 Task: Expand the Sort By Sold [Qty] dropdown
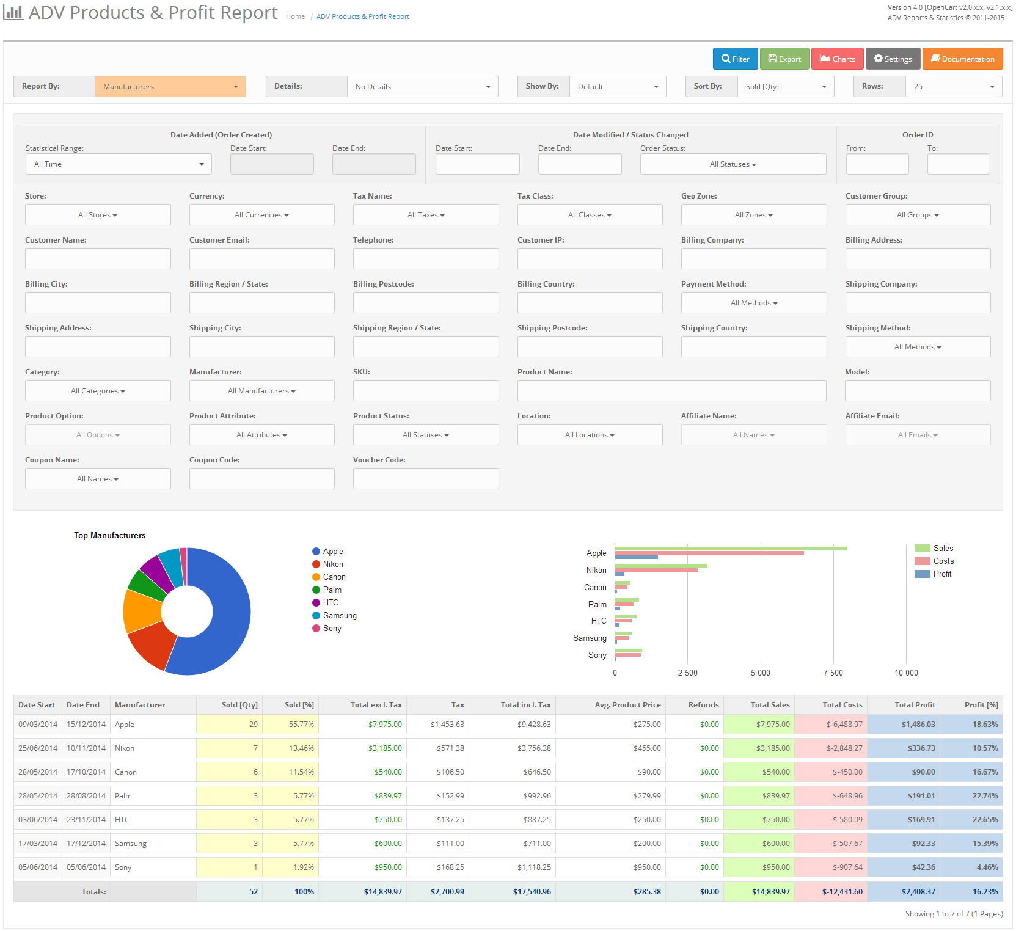786,87
